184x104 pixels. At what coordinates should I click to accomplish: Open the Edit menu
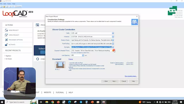click(5, 4)
